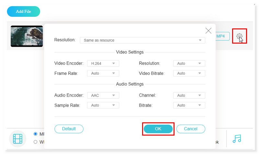Expand the Video Bitrate dropdown
259x154 pixels.
[189, 73]
